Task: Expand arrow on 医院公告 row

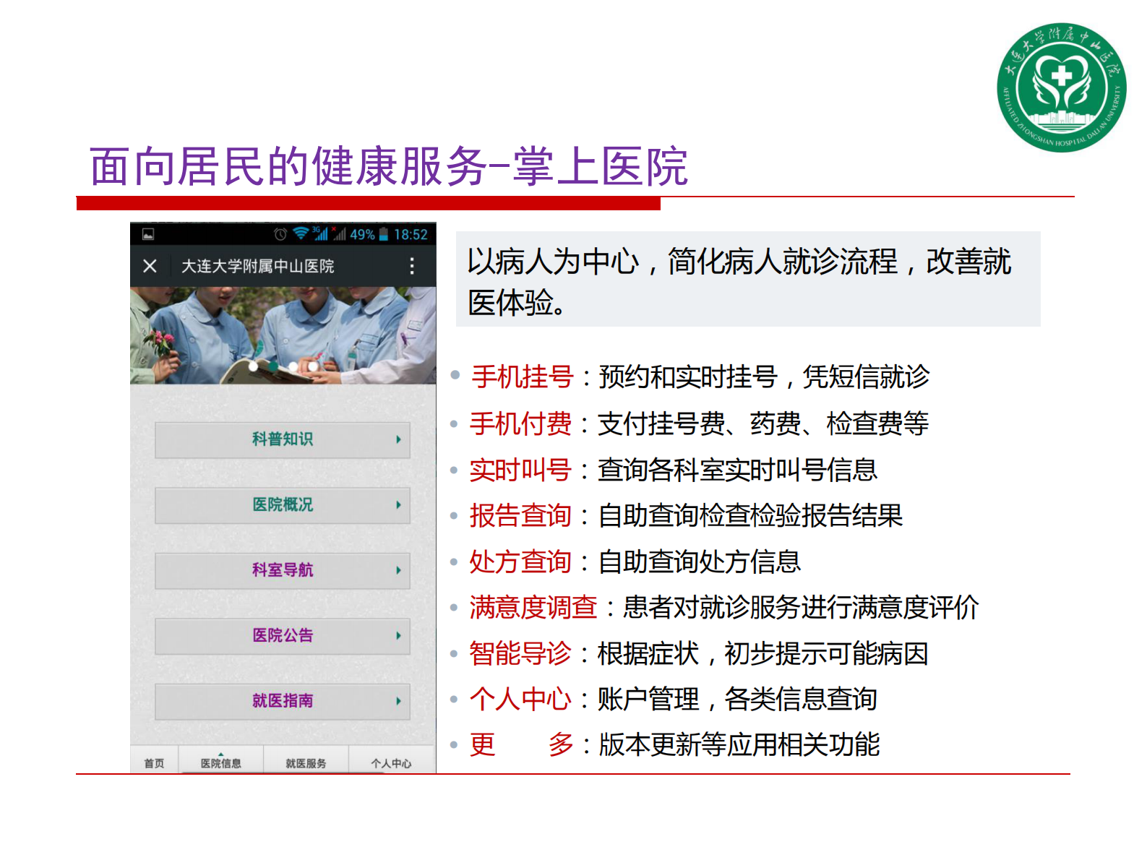Action: pos(398,636)
